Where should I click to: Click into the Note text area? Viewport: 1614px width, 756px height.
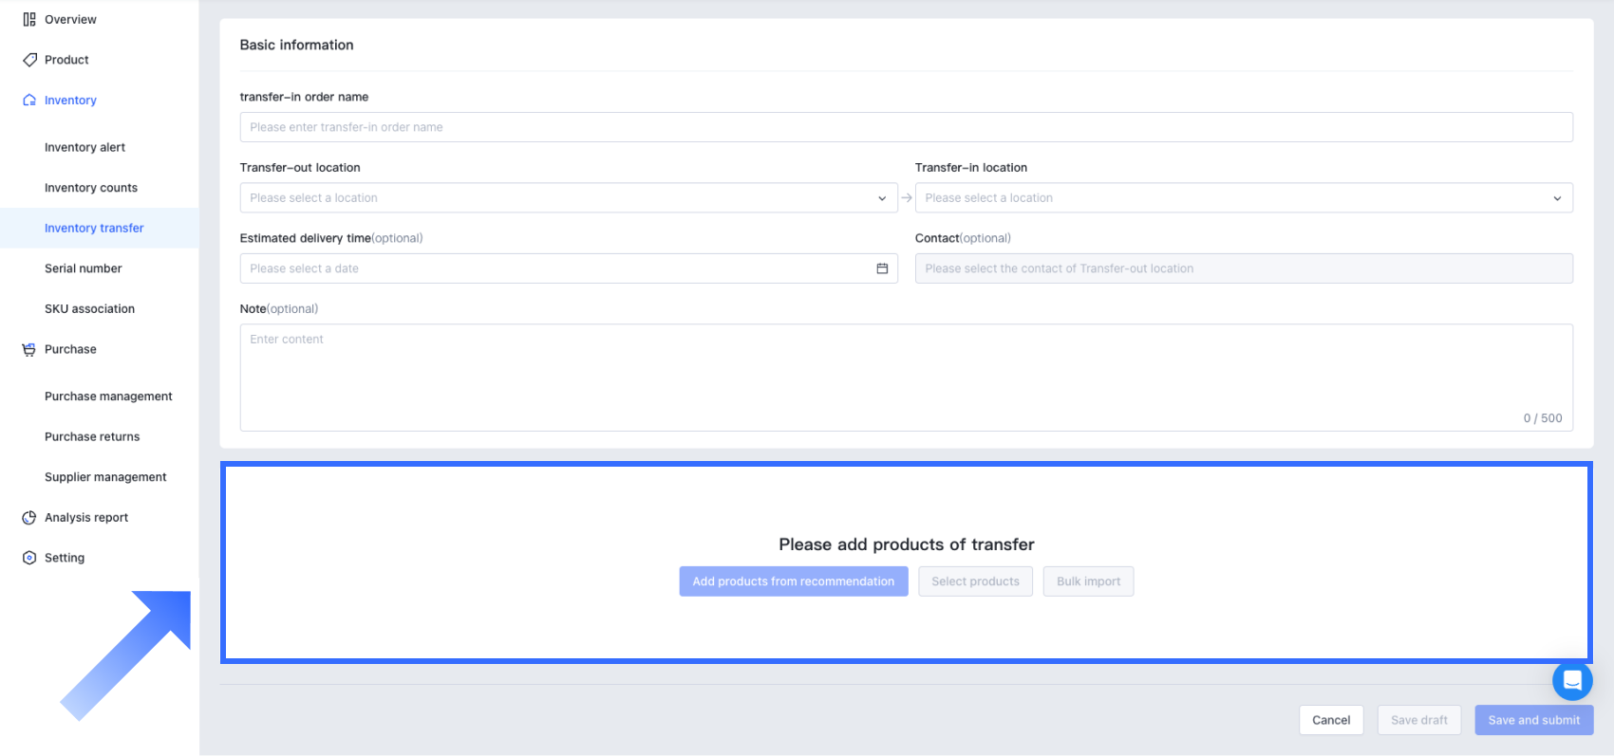tap(906, 377)
